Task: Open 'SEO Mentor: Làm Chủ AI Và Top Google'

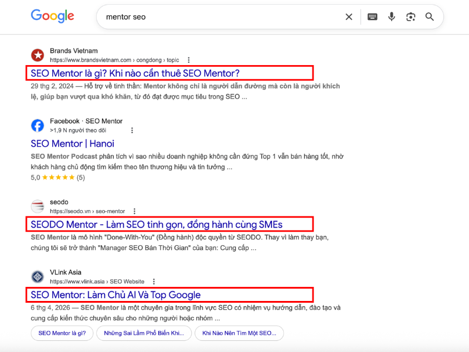Action: point(115,295)
